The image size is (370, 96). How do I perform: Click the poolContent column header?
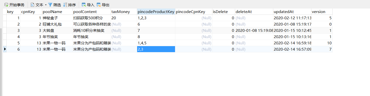(91, 12)
